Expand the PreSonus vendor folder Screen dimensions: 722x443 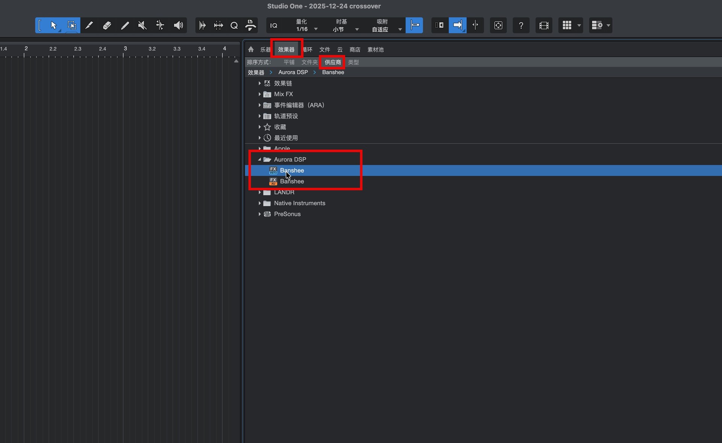(259, 214)
